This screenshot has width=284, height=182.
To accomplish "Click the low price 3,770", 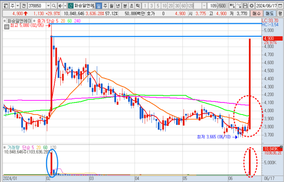I will [242, 13].
